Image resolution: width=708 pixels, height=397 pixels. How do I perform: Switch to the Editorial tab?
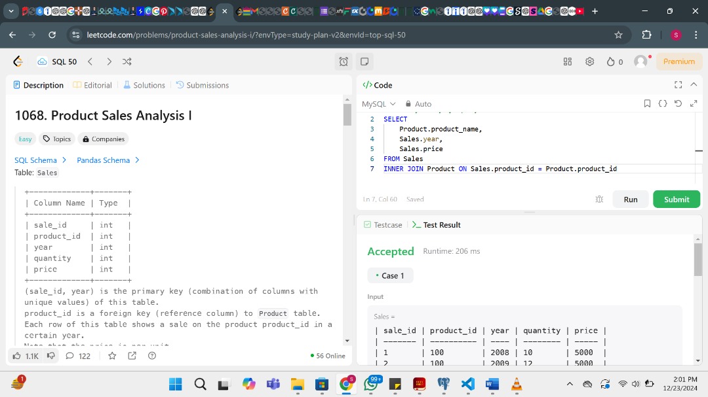[92, 85]
